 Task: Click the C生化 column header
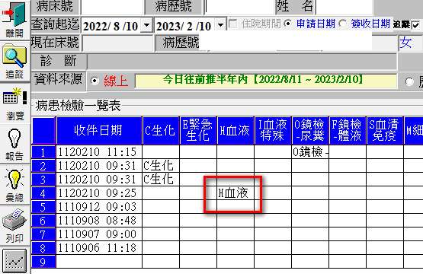coord(161,130)
